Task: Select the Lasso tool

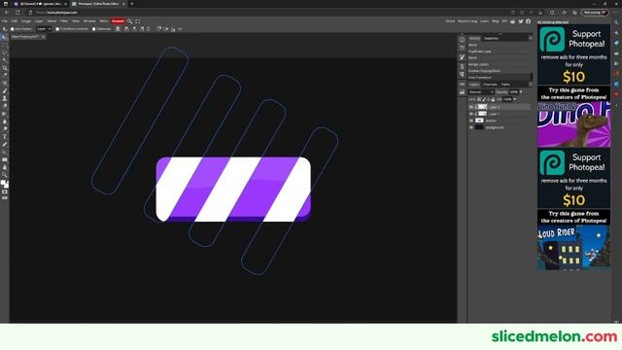Action: pyautogui.click(x=4, y=52)
